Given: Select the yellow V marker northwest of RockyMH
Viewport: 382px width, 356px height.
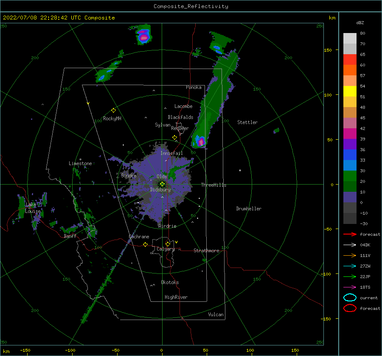Looking at the screenshot, I should (x=88, y=103).
